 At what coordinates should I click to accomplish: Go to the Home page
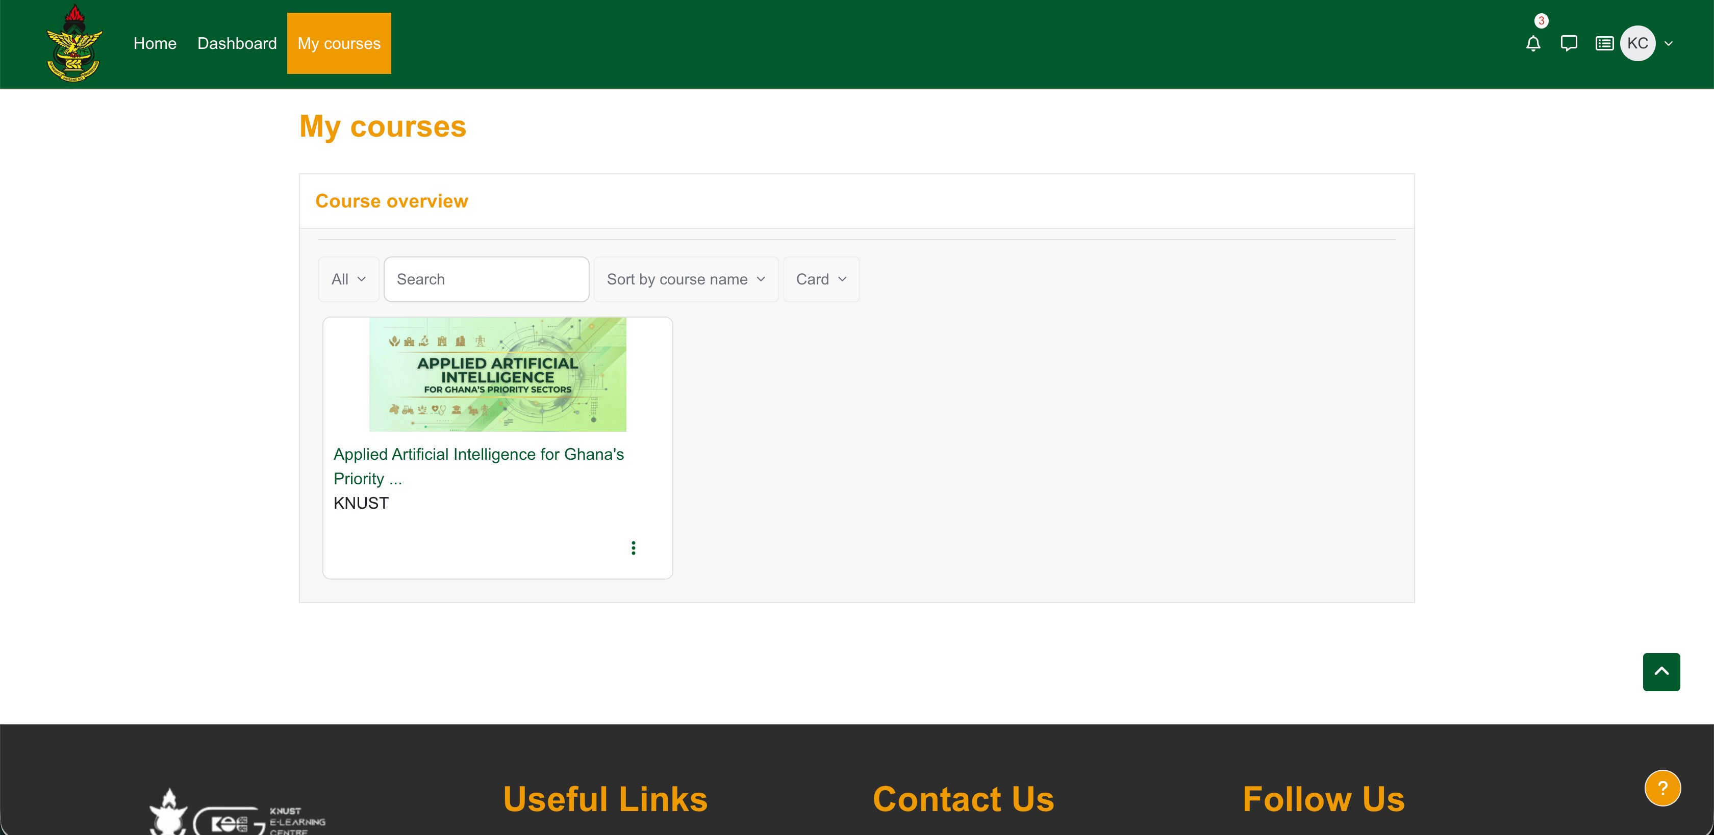pyautogui.click(x=155, y=43)
